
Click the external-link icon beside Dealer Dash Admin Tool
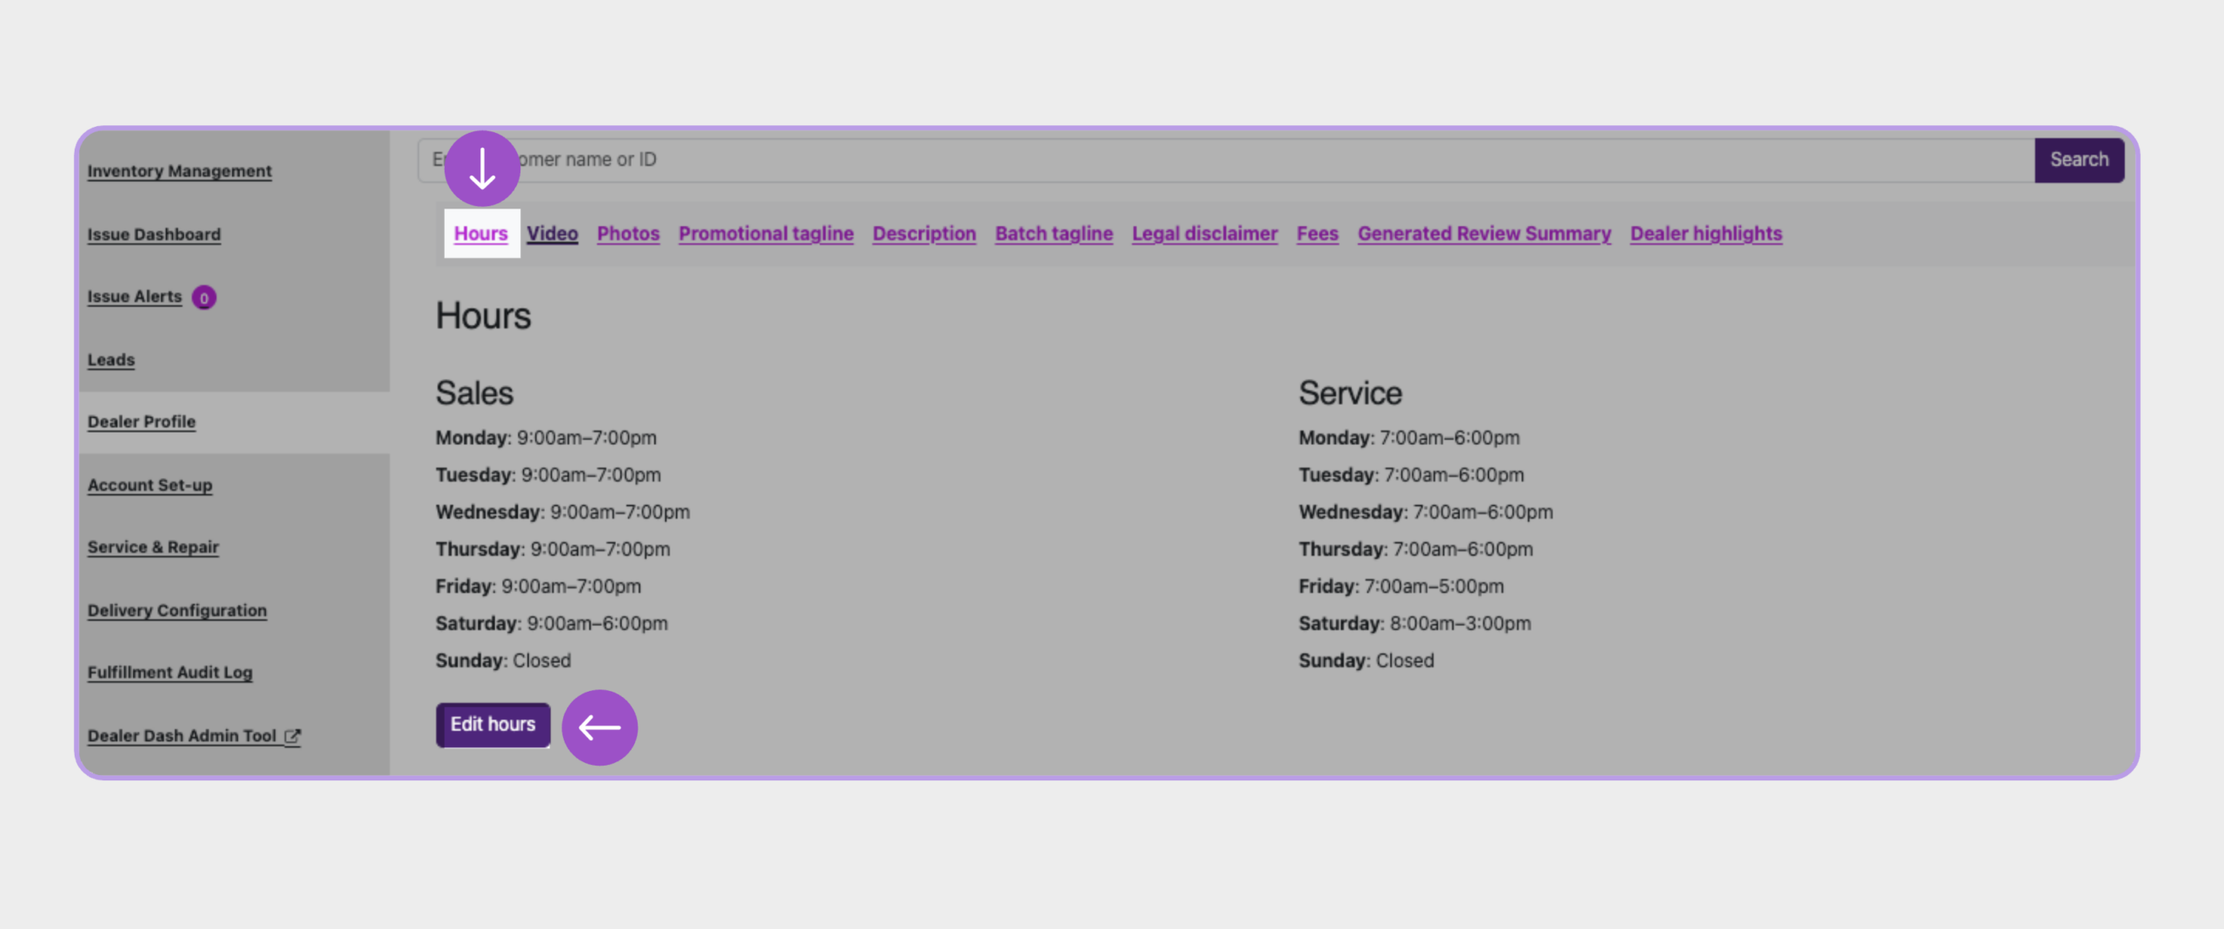point(293,736)
